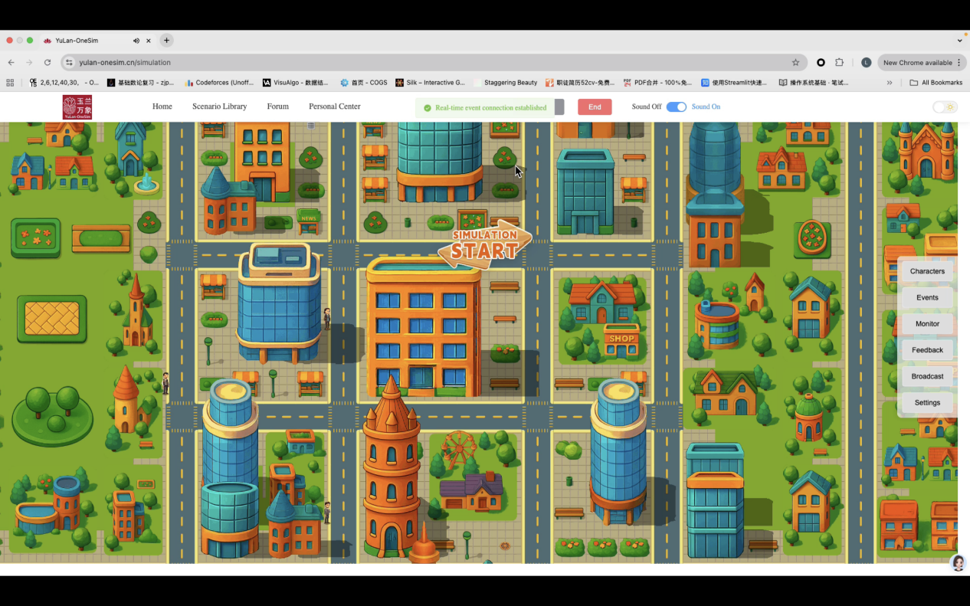This screenshot has height=606, width=970.
Task: Open the Chrome profile avatar
Action: tap(866, 63)
